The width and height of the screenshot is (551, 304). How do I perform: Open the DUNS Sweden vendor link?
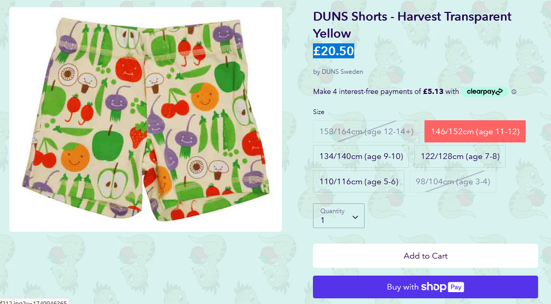pos(342,72)
